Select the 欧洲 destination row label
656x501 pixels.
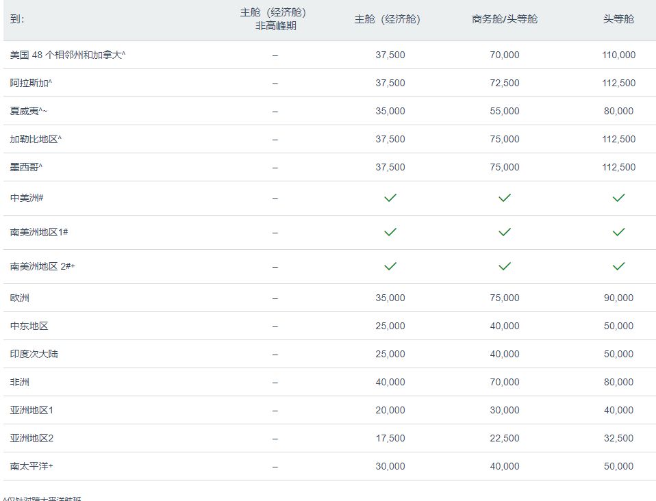click(20, 298)
